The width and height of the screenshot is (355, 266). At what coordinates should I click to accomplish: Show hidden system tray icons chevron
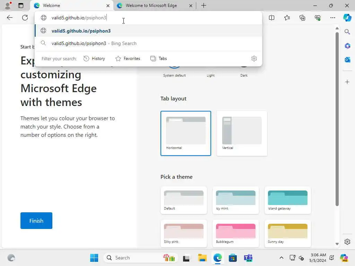tap(281, 258)
